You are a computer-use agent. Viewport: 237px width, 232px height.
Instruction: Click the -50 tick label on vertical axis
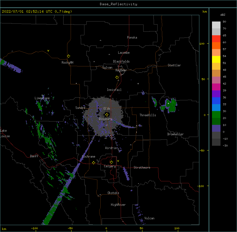(x=202, y=150)
